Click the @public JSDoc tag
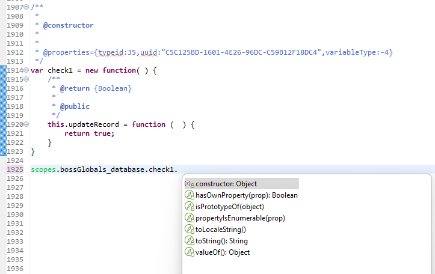The image size is (435, 274). pos(75,106)
